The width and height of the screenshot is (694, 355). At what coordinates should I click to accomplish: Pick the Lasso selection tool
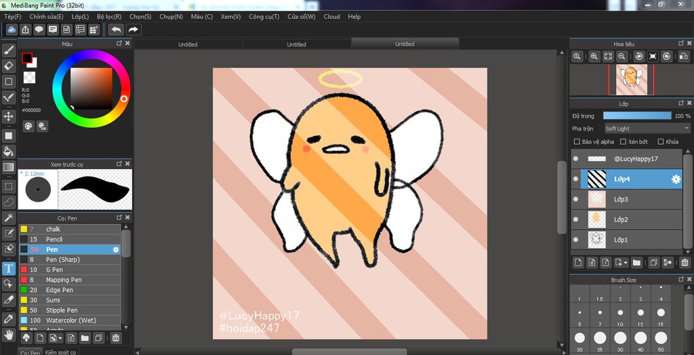[x=8, y=202]
